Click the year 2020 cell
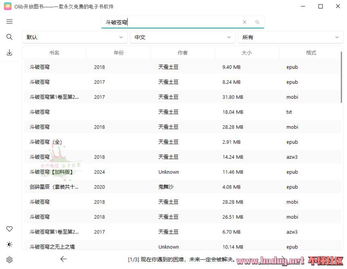The width and height of the screenshot is (347, 269). (x=99, y=187)
